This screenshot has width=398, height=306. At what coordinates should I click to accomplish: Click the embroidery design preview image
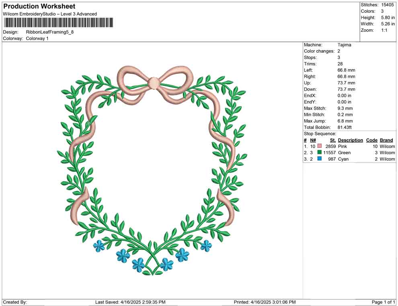point(152,171)
